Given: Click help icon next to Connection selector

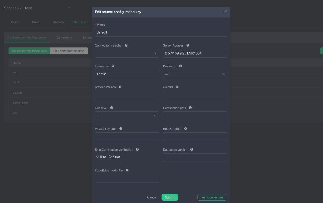Looking at the screenshot, I should (126, 45).
